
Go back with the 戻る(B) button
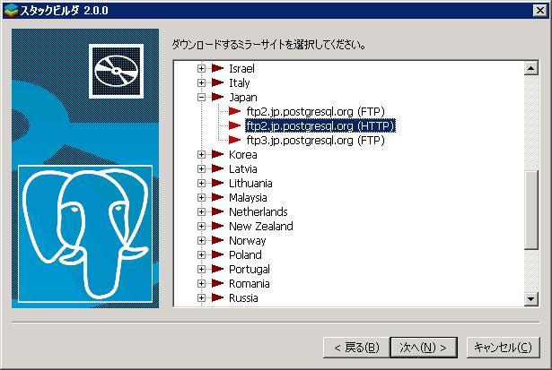click(356, 348)
